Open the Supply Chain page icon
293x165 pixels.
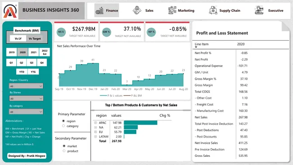[x=213, y=10]
